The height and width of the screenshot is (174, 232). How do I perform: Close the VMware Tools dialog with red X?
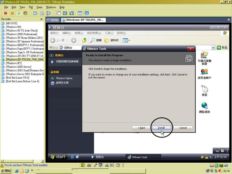(x=191, y=49)
